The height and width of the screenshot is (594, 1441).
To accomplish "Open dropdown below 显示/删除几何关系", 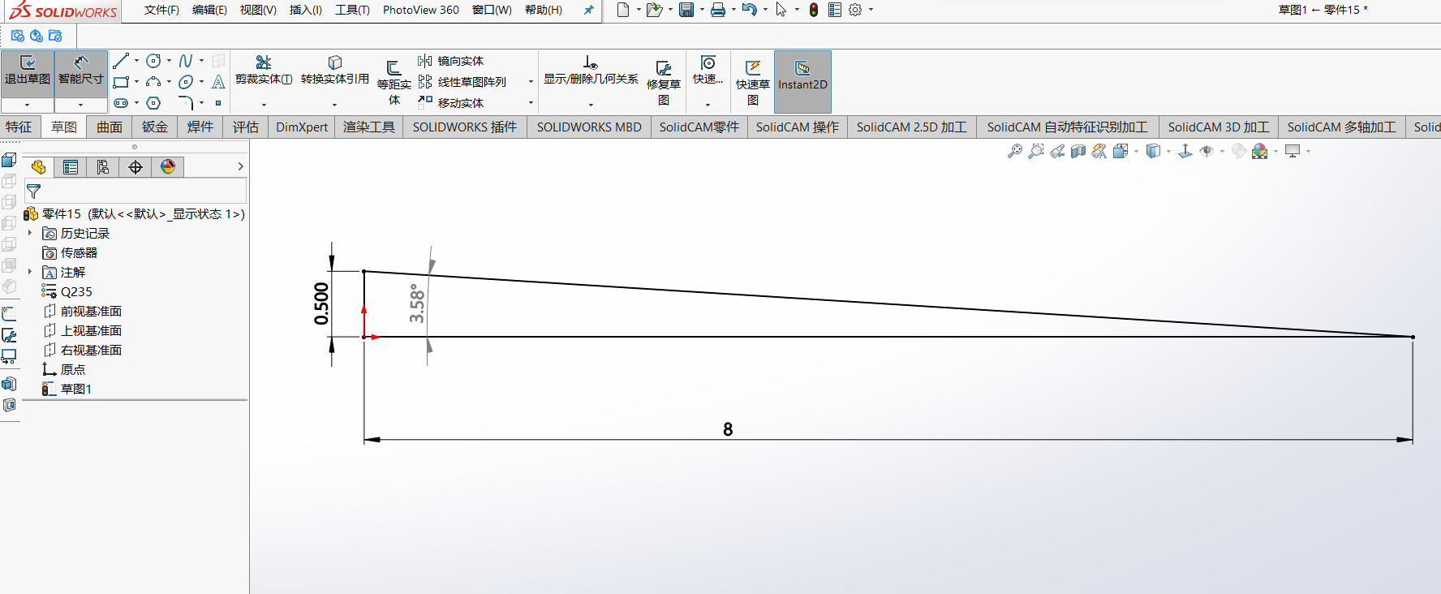I will 591,105.
